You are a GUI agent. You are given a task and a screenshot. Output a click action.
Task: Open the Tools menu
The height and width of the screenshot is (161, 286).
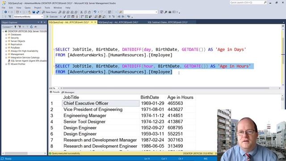pos(47,8)
